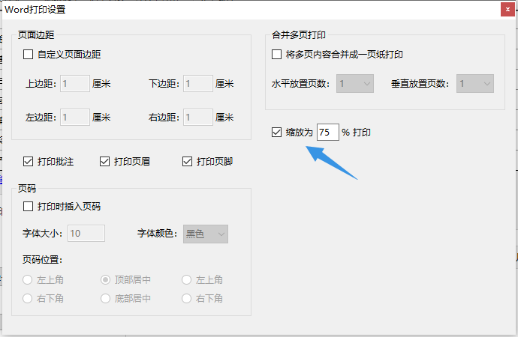The height and width of the screenshot is (337, 518).
Task: Select 底部居中 page number position
Action: (x=105, y=299)
